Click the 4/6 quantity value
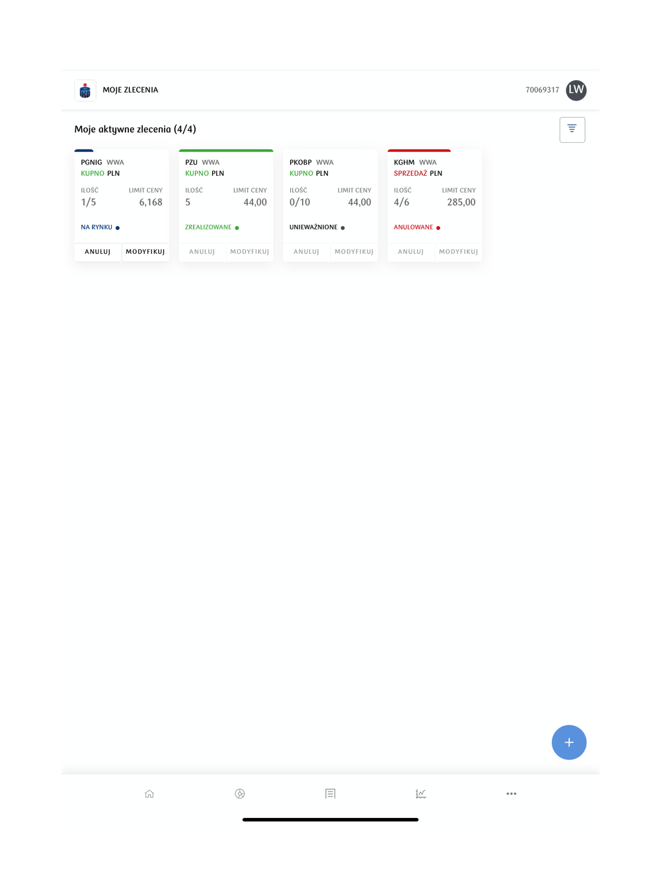The height and width of the screenshot is (882, 661). click(x=402, y=202)
